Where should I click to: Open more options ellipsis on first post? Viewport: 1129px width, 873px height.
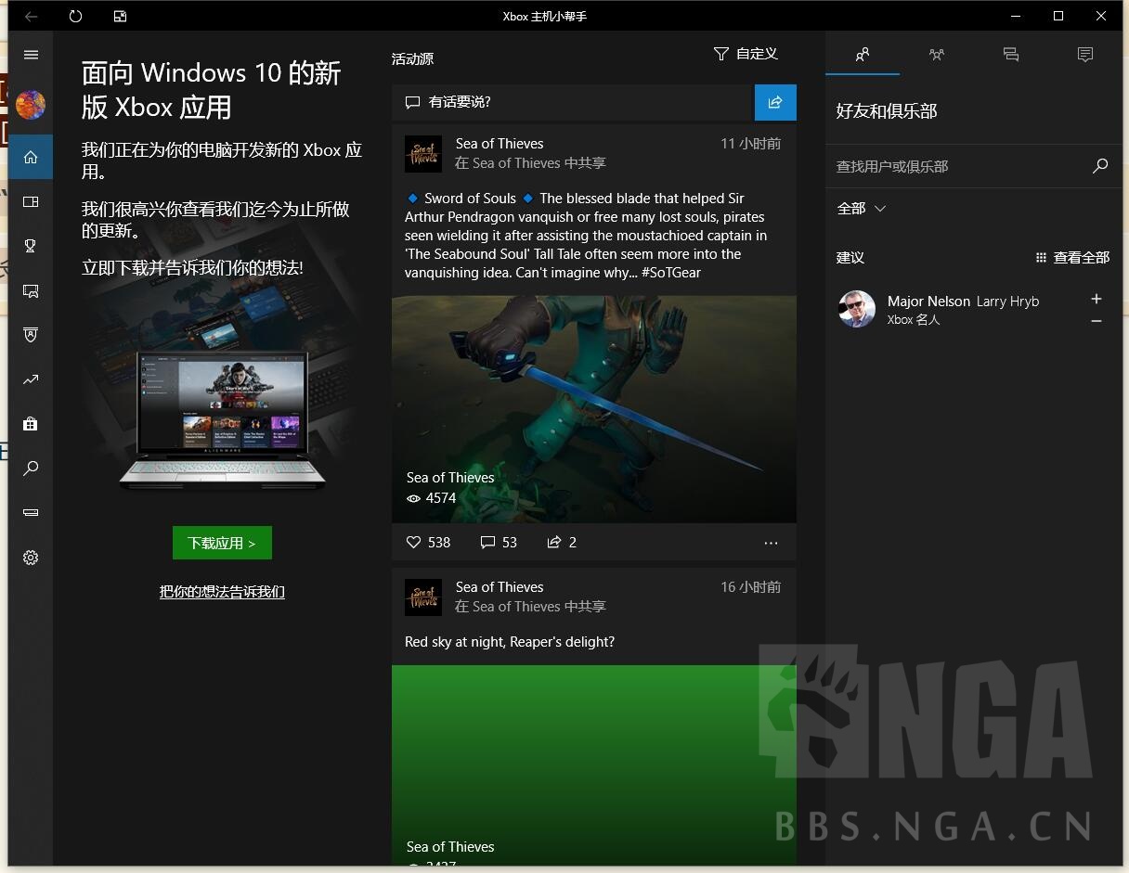[x=771, y=543]
